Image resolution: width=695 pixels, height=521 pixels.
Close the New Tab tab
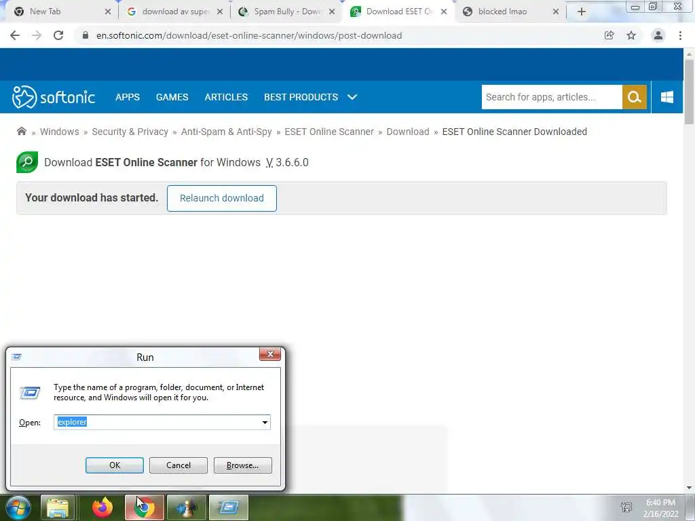pos(108,12)
